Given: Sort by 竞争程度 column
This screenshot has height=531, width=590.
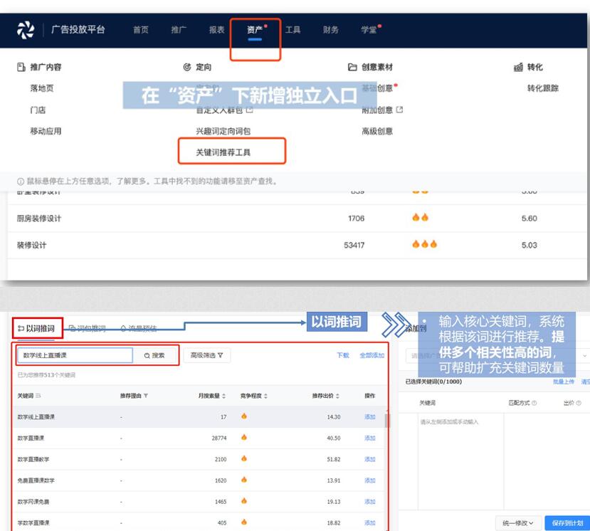Looking at the screenshot, I should [265, 396].
